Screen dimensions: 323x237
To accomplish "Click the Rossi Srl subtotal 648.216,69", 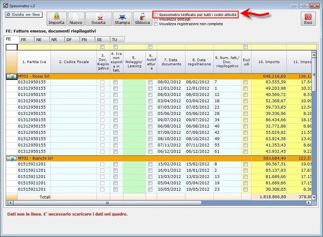I will 269,77.
